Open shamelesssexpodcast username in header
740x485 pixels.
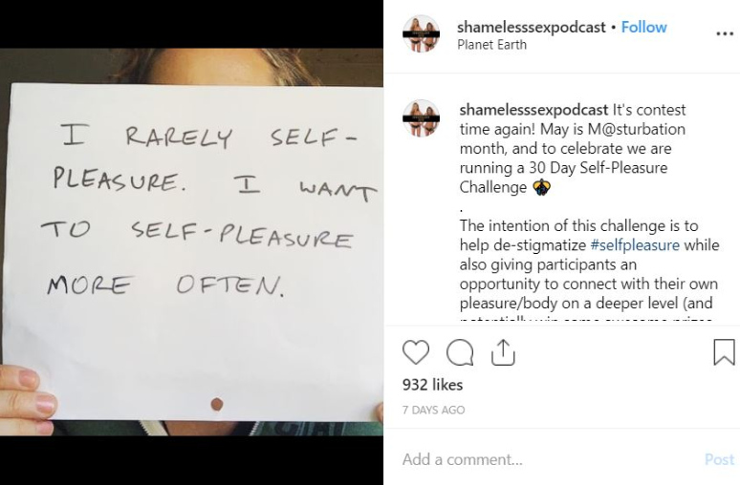click(531, 28)
